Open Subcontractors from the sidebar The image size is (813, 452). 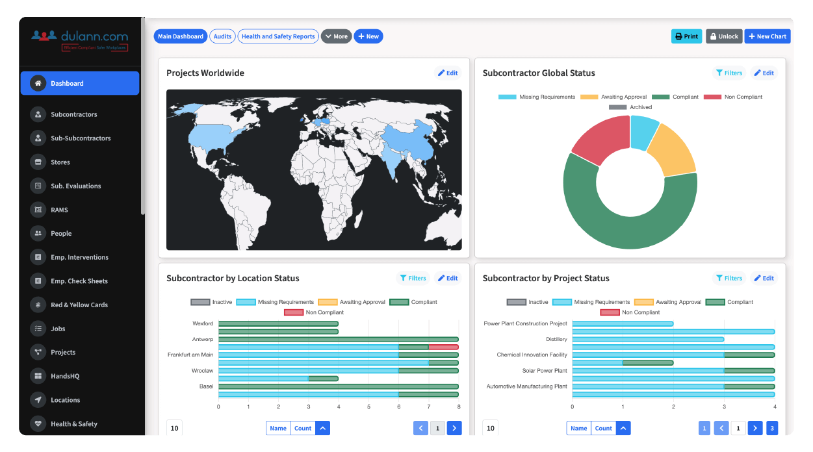click(80, 114)
